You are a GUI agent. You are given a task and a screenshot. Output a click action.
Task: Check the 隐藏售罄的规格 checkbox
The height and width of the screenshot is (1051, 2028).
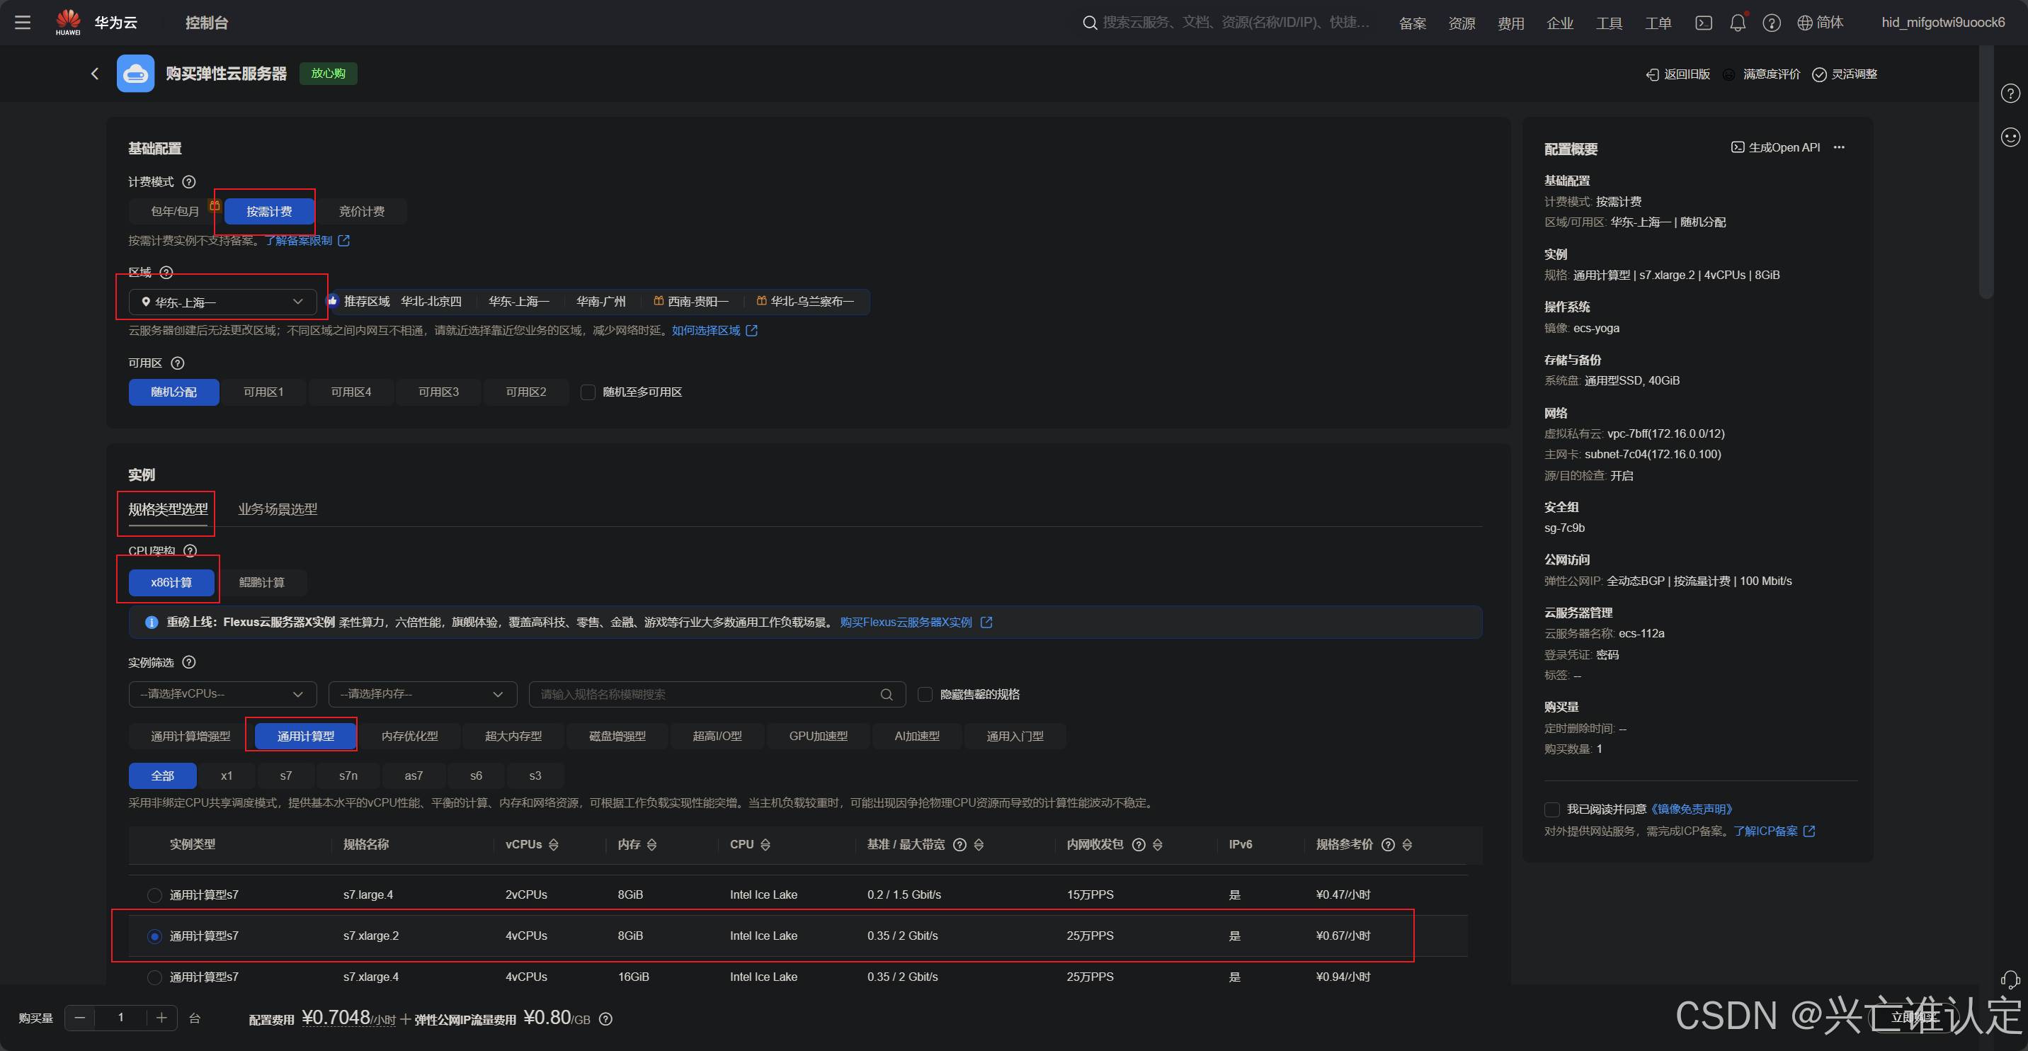coord(925,694)
